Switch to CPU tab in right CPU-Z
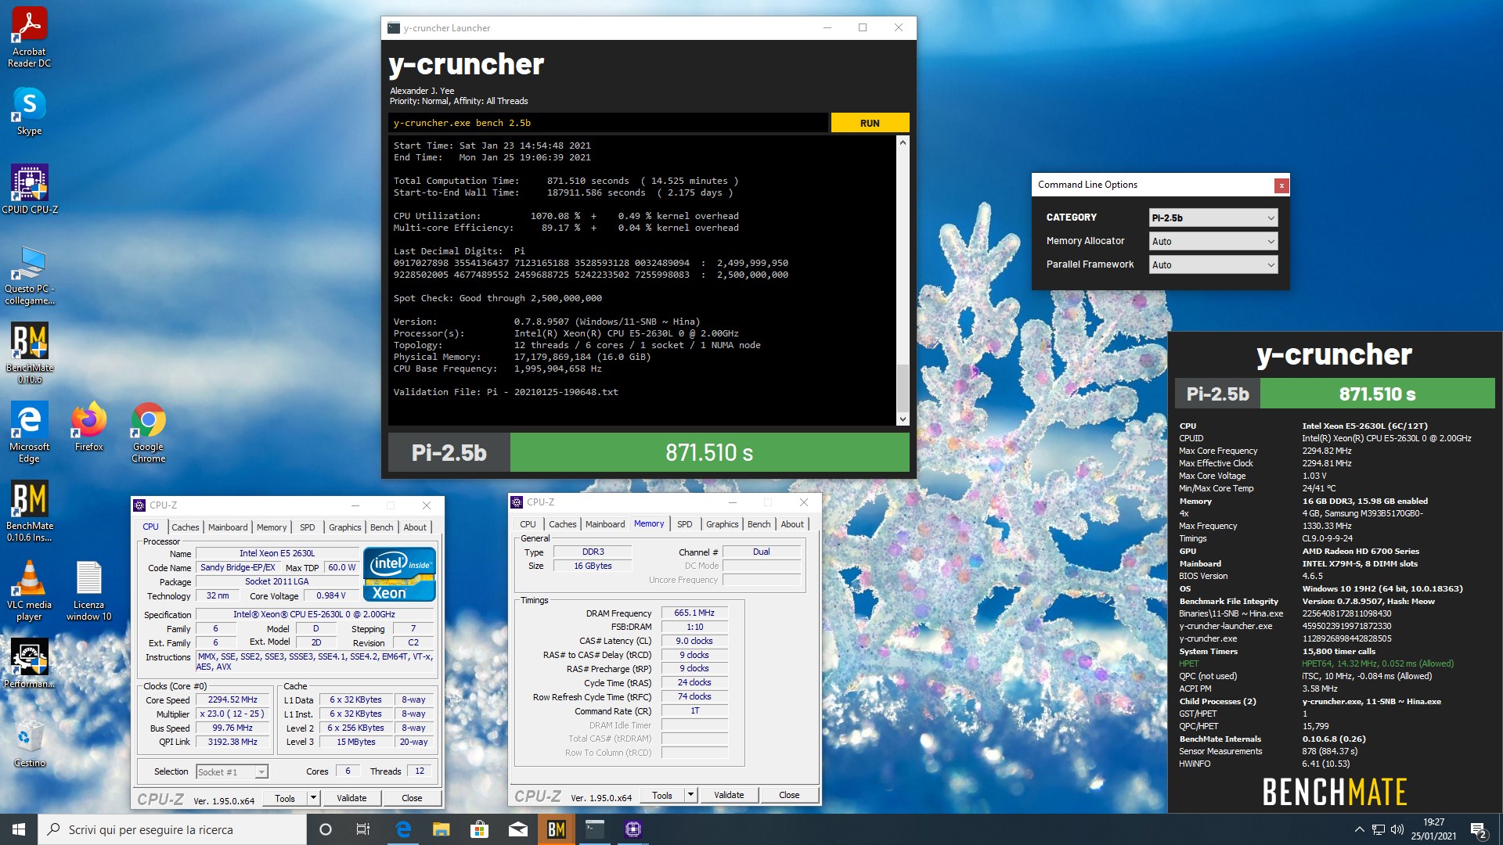Screen dimensions: 1503x845 pyautogui.click(x=528, y=524)
